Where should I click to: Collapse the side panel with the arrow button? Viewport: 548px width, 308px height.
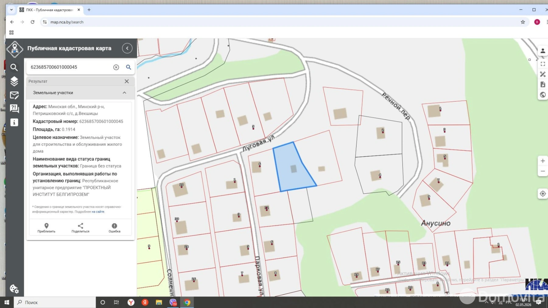tap(127, 48)
